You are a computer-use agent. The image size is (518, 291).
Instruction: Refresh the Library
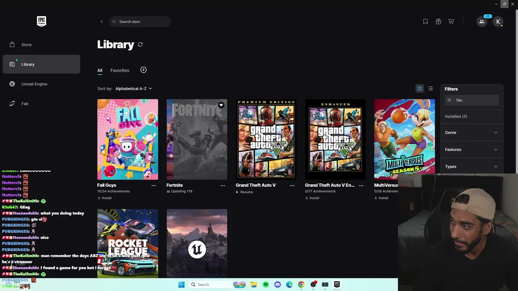click(x=140, y=44)
